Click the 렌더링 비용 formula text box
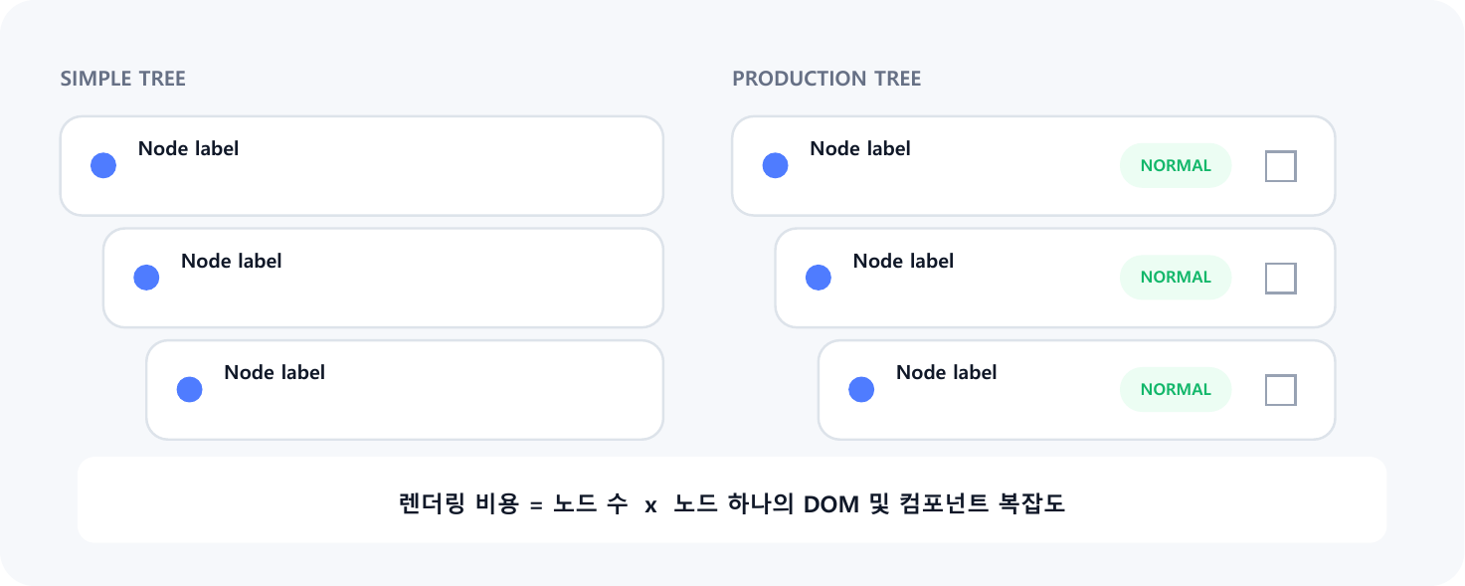Viewport: 1465px width, 586px height. tap(732, 499)
